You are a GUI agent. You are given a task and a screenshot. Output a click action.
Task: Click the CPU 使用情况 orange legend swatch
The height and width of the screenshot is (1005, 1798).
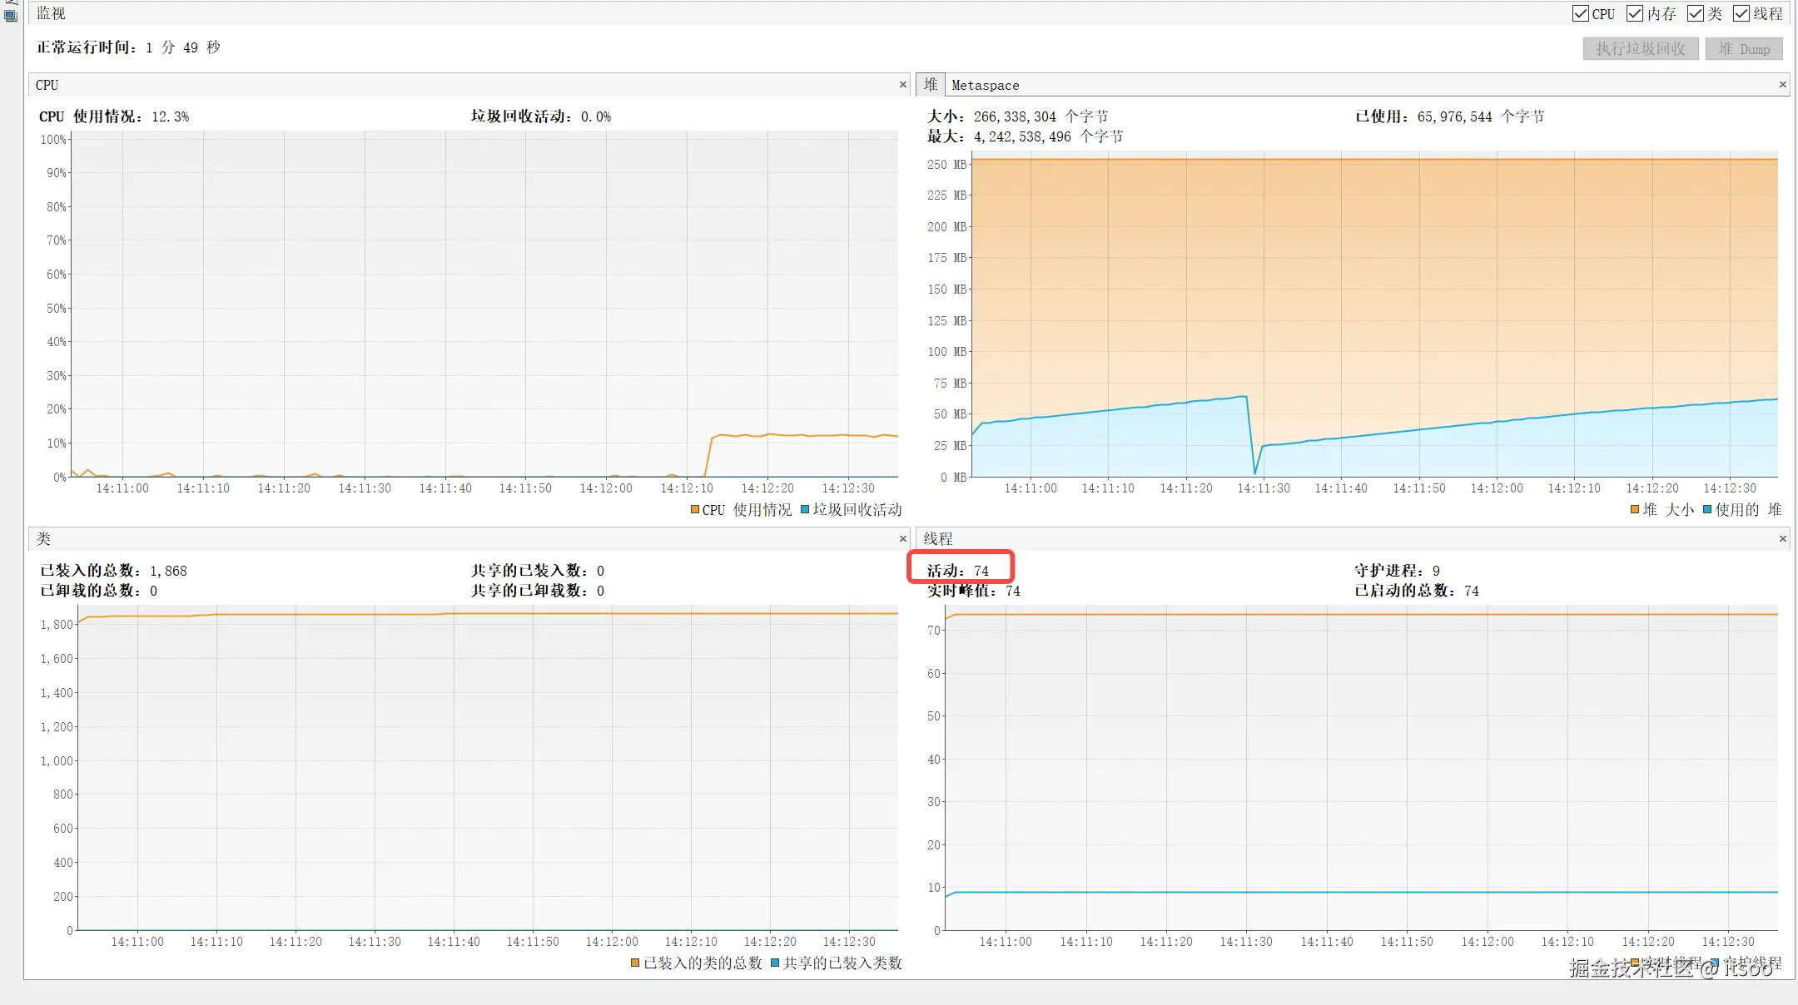pyautogui.click(x=695, y=510)
